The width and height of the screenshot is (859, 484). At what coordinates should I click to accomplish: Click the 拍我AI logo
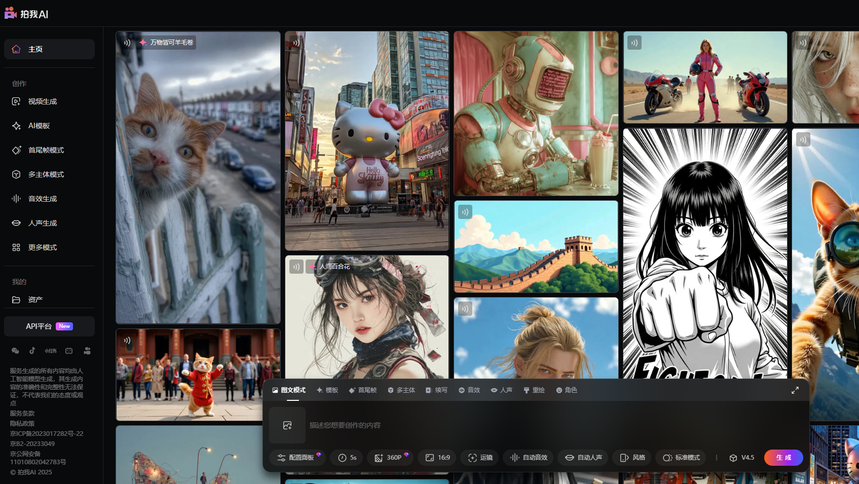26,14
